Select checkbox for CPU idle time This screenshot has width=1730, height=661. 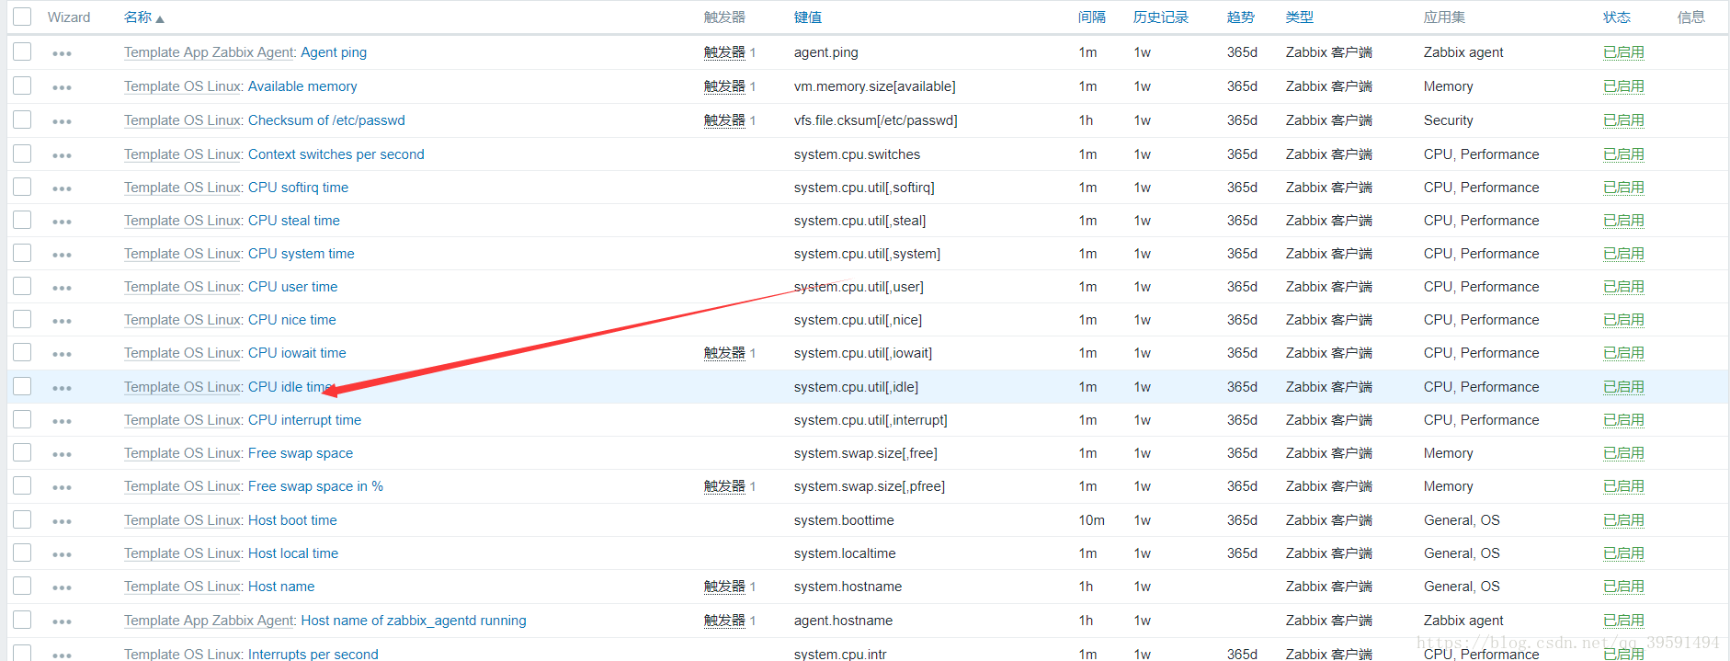click(x=22, y=386)
